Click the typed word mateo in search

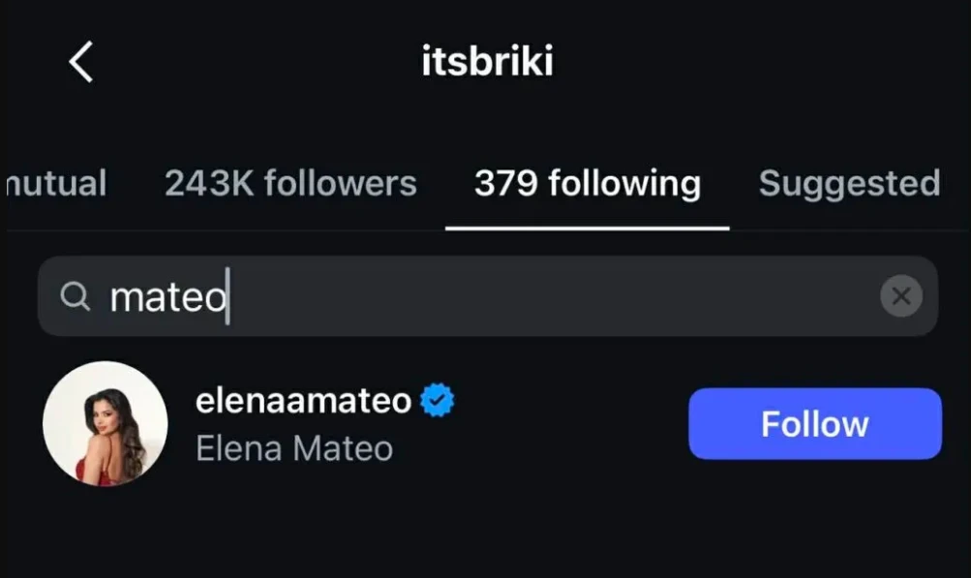[167, 297]
